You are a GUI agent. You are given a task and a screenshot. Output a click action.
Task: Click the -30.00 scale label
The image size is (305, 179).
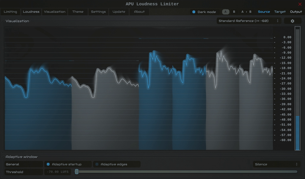point(285,89)
